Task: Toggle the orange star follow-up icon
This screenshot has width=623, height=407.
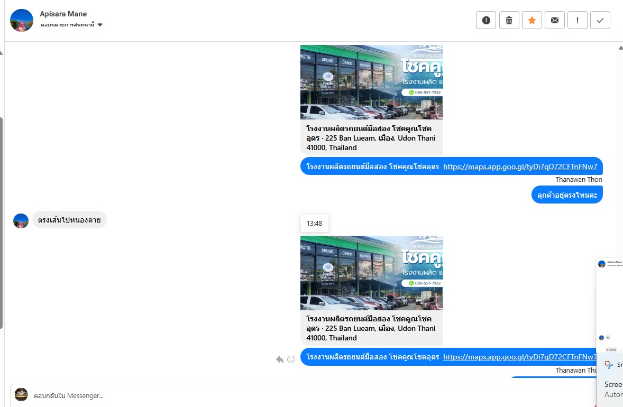Action: point(532,20)
